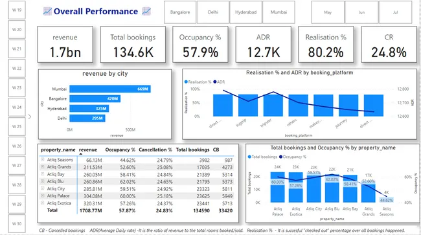Expand the side panel chevron arrow
The width and height of the screenshot is (421, 235).
pos(30,117)
